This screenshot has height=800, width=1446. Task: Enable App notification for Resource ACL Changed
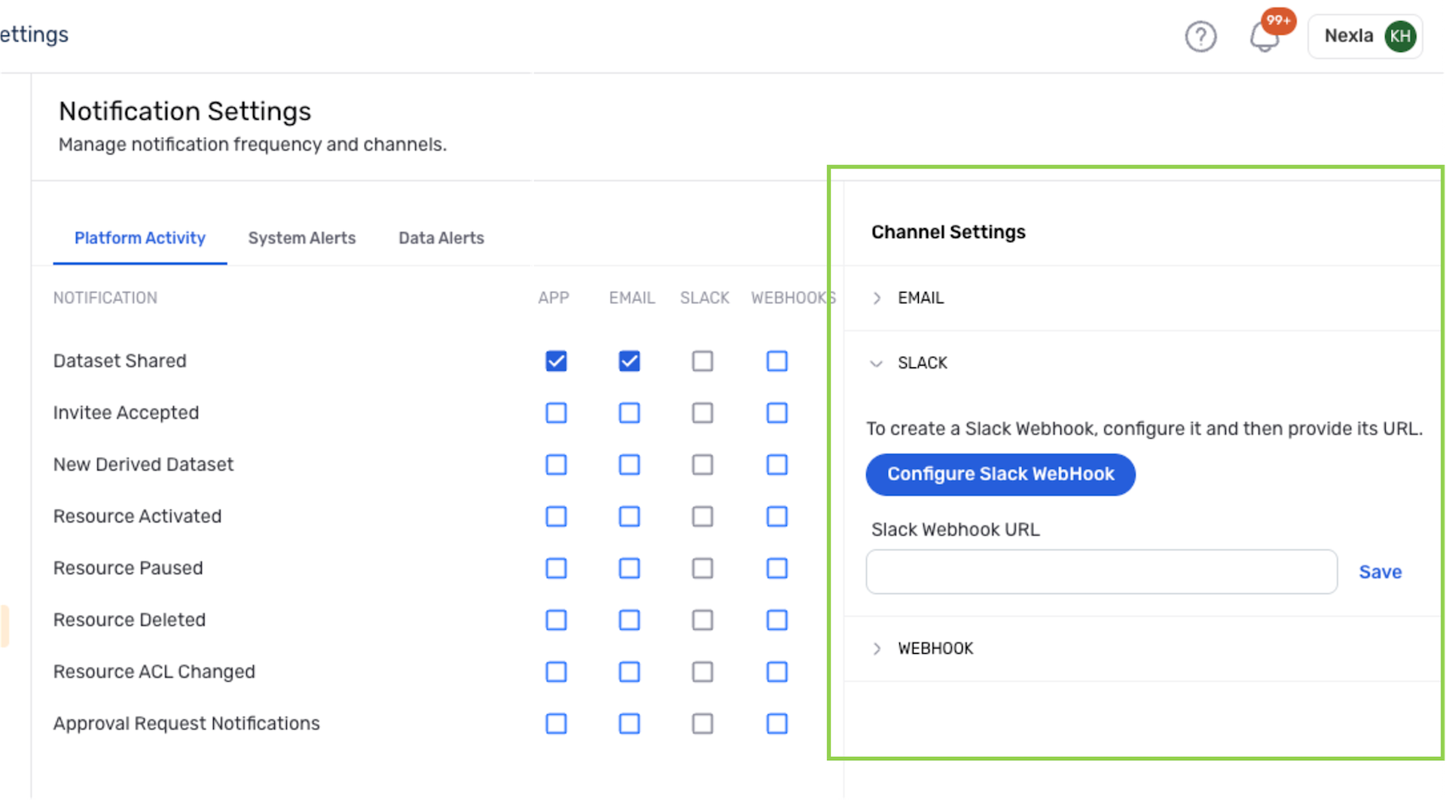pos(557,672)
